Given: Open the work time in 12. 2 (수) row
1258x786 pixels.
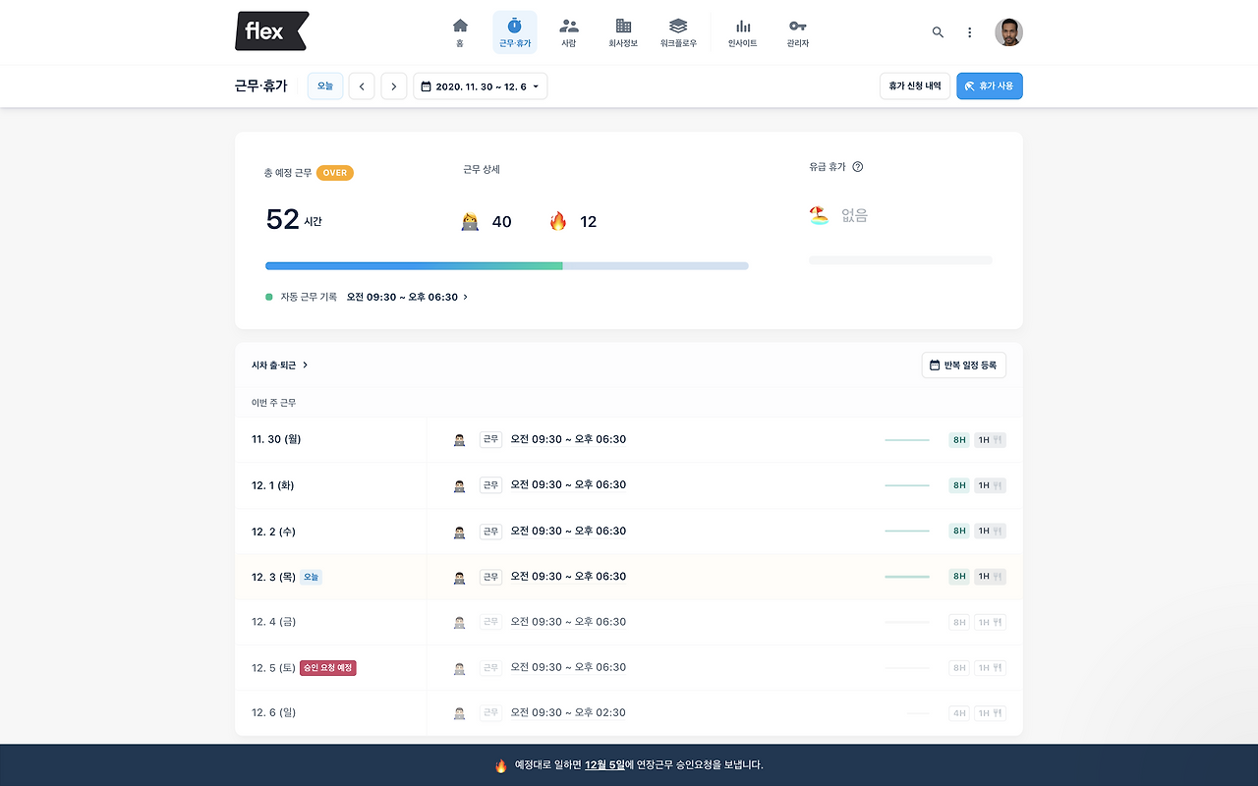Looking at the screenshot, I should 568,532.
